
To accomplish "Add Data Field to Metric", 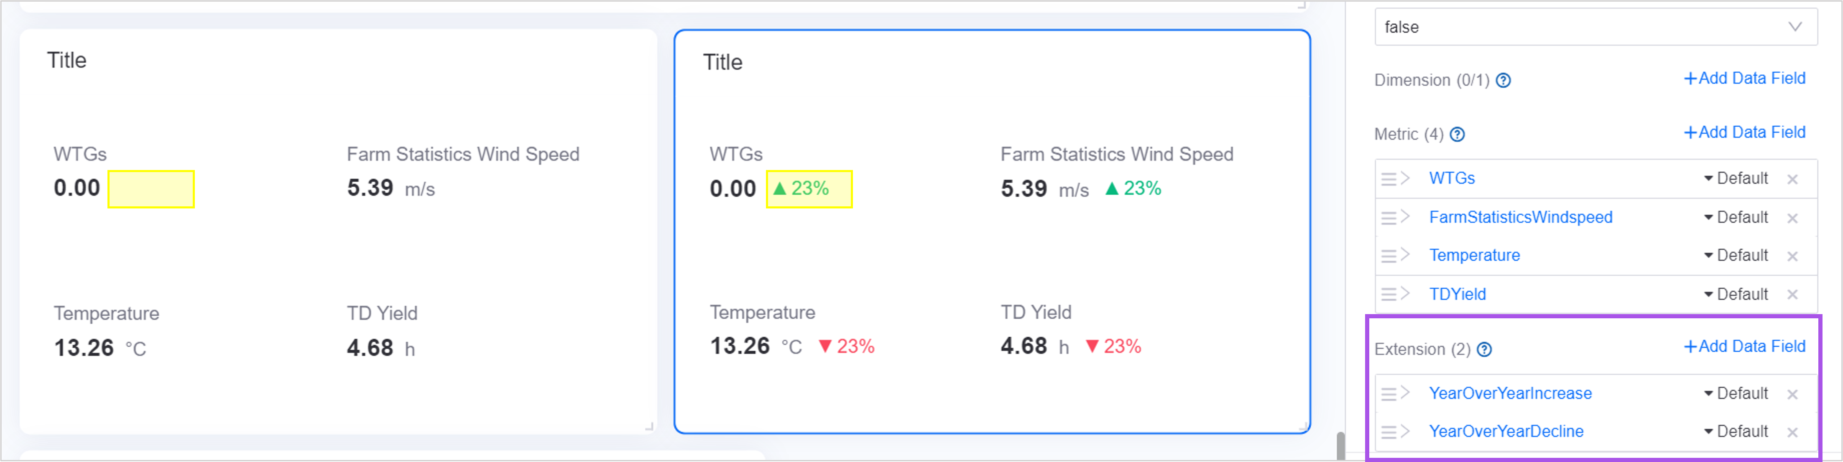I will (1744, 132).
